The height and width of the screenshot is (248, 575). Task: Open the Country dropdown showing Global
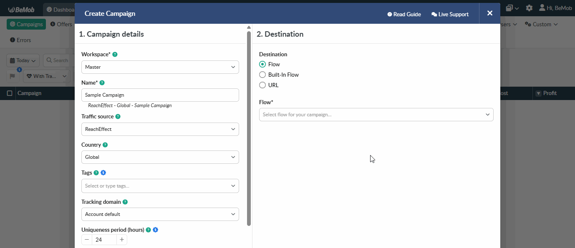point(160,157)
